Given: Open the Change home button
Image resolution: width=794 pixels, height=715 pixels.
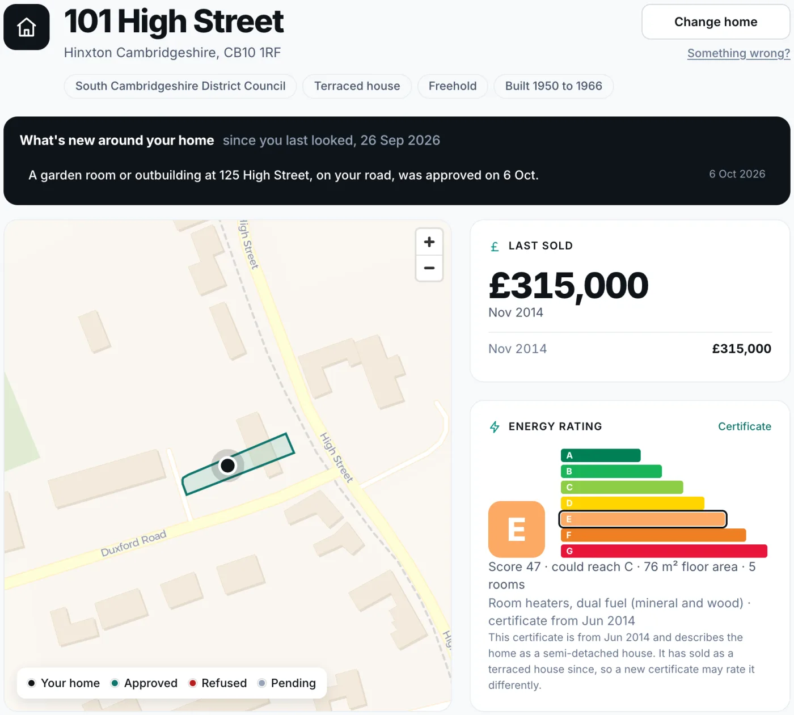Looking at the screenshot, I should point(716,22).
